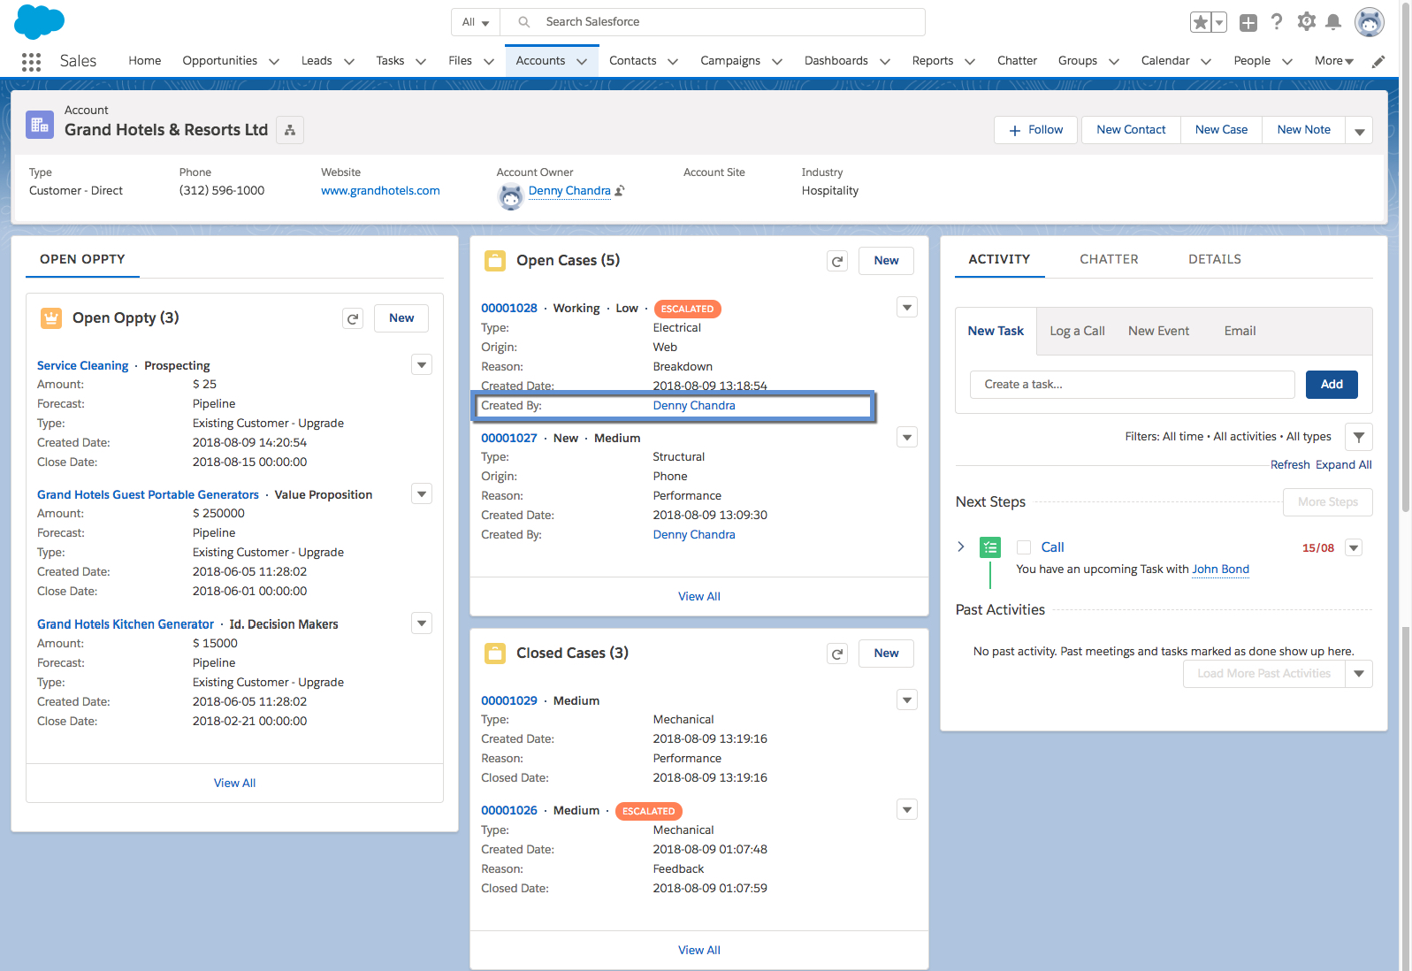The image size is (1412, 971).
Task: Click the Create a task input field
Action: [1132, 385]
